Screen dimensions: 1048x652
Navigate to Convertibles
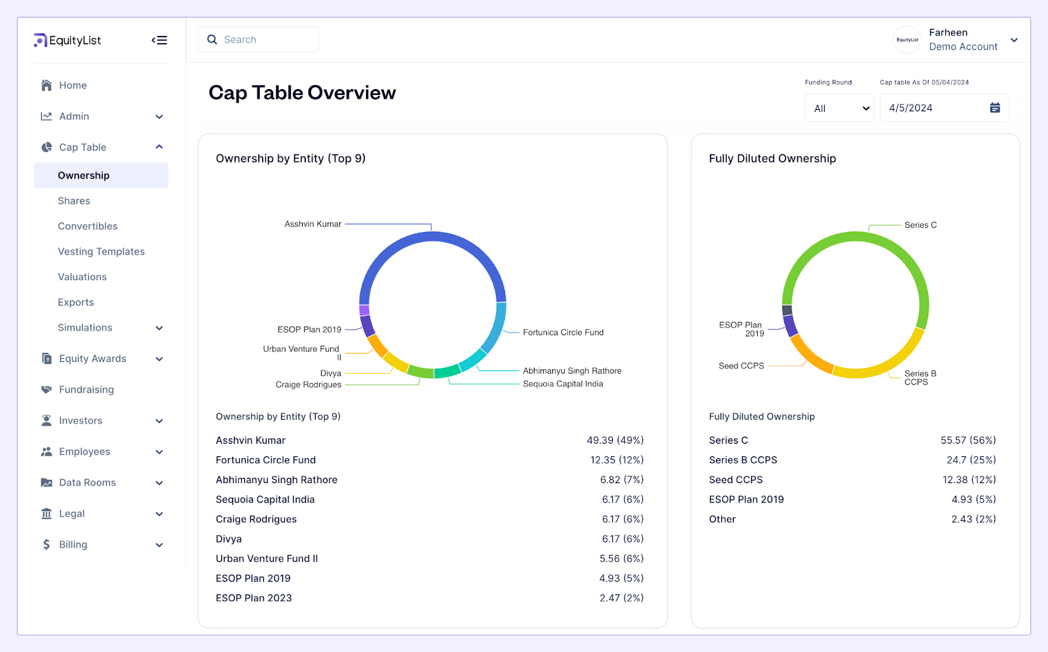pyautogui.click(x=88, y=226)
